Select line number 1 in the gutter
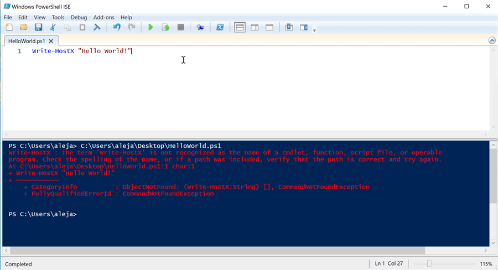The width and height of the screenshot is (498, 270). pyautogui.click(x=19, y=51)
